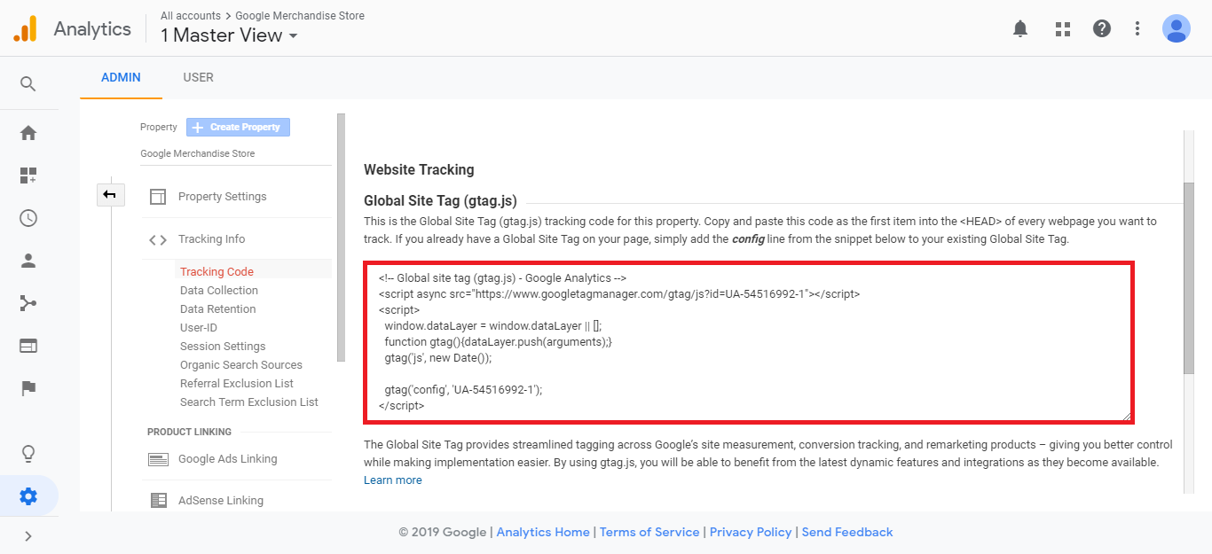
Task: Open Session Settings
Action: 223,347
